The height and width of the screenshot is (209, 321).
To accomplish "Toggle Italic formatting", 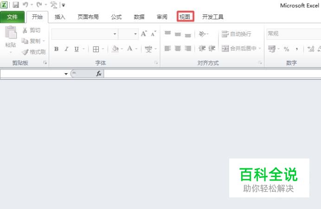I will [x=66, y=49].
